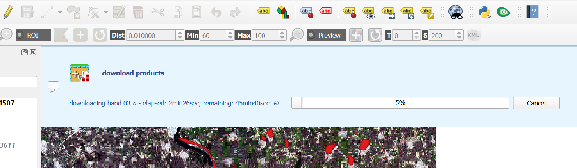Image resolution: width=577 pixels, height=168 pixels.
Task: Increase the Dist value with spinner
Action: (x=180, y=33)
